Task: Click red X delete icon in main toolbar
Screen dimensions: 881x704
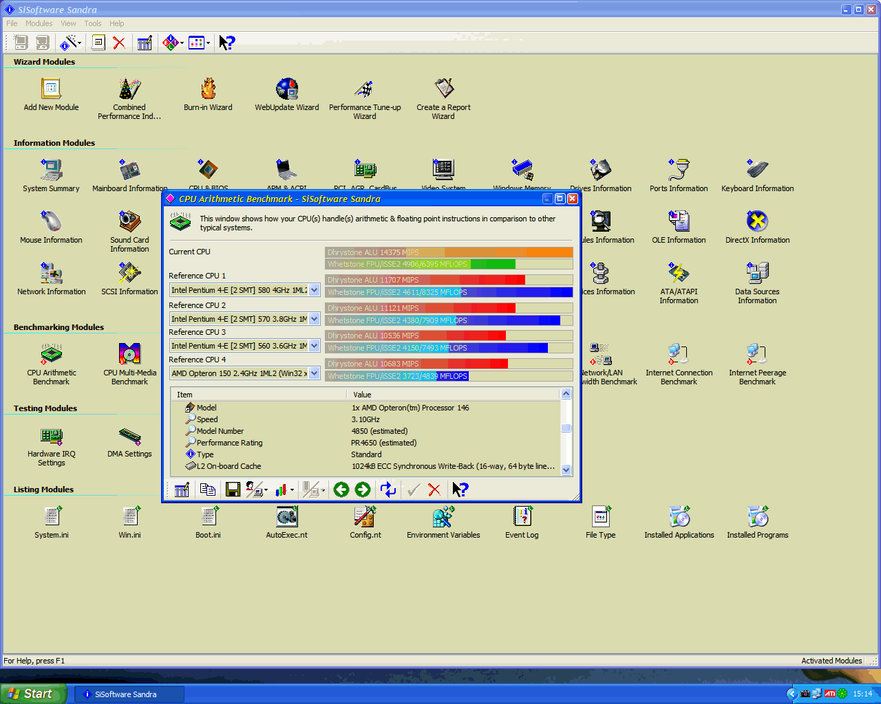Action: pos(119,43)
